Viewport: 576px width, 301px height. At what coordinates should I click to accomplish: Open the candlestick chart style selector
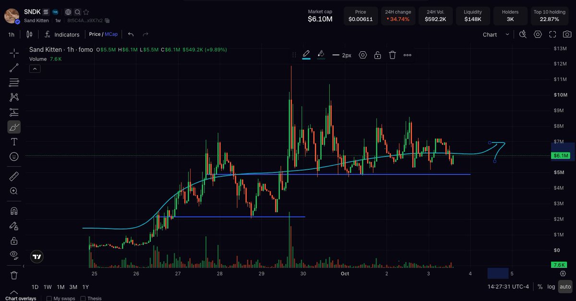tap(29, 34)
